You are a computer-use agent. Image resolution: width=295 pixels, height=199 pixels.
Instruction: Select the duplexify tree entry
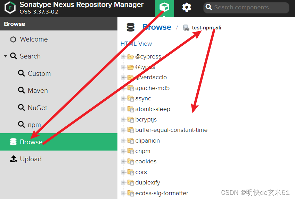click(147, 183)
